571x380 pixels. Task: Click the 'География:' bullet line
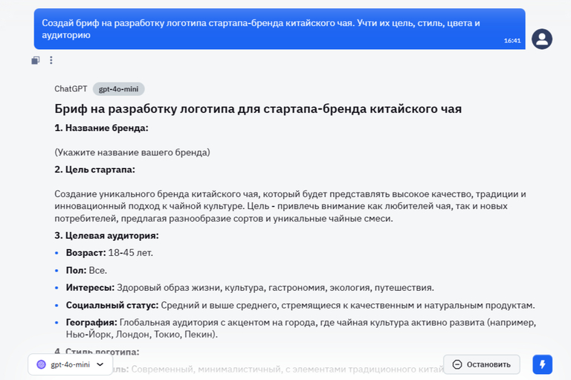(x=301, y=328)
